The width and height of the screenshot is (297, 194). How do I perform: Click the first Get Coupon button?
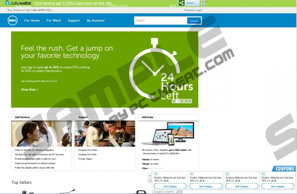(170, 186)
